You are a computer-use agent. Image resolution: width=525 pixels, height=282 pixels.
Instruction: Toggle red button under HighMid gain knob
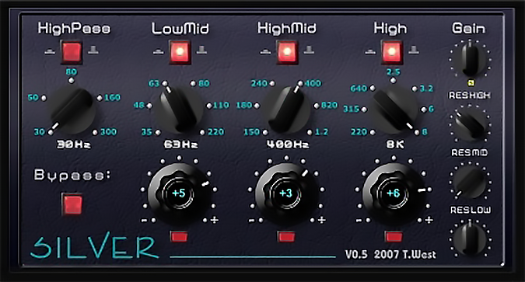[x=286, y=236]
